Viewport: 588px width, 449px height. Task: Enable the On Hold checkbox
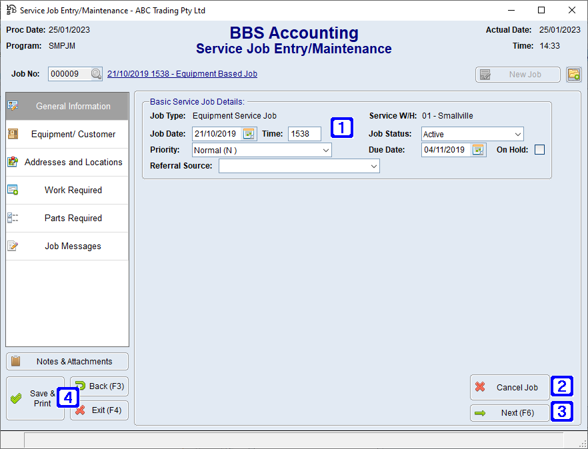coord(539,150)
